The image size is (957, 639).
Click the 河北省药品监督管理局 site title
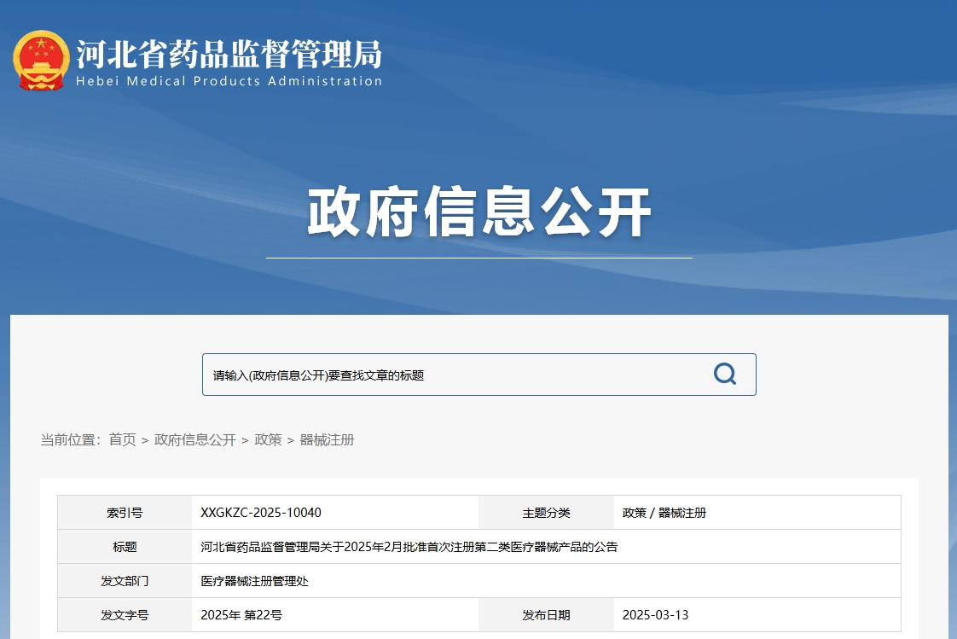click(x=229, y=55)
